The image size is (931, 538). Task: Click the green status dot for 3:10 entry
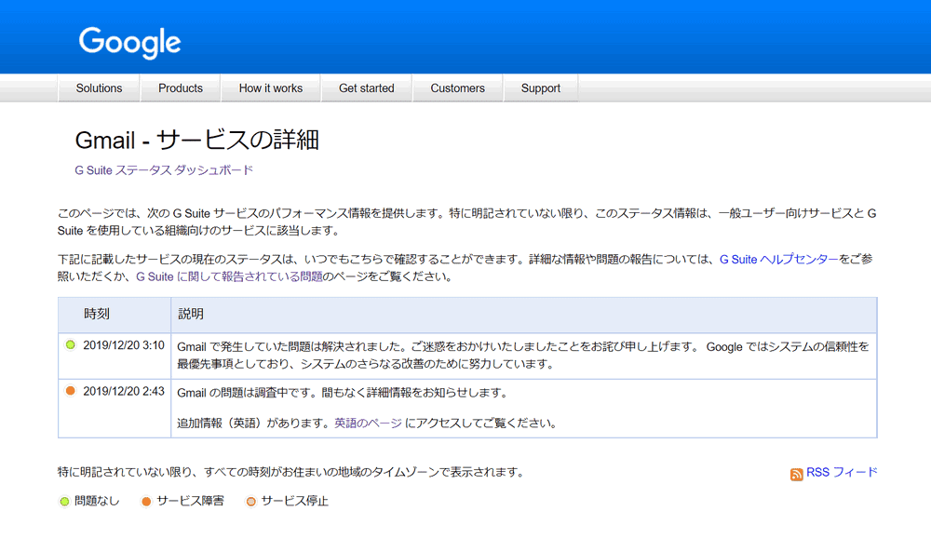pyautogui.click(x=70, y=345)
